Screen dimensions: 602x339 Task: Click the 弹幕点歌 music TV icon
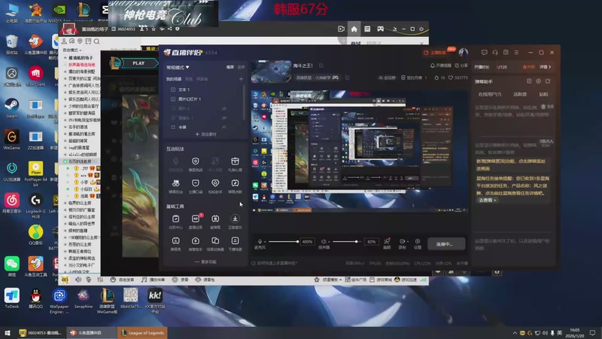[235, 183]
